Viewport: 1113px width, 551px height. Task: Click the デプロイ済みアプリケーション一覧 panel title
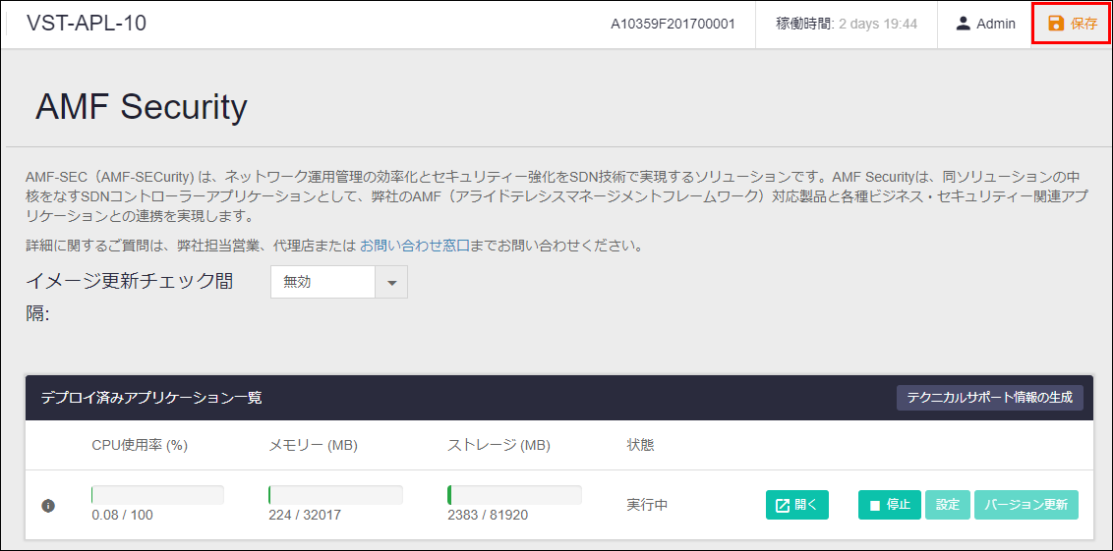151,398
